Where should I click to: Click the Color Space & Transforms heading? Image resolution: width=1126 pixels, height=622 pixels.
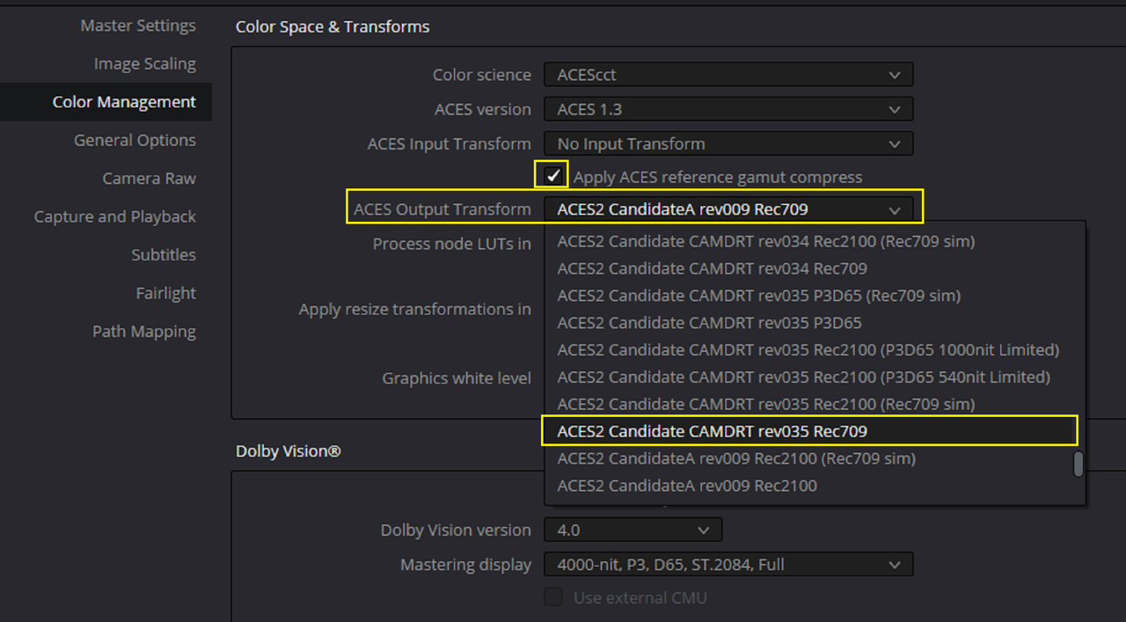(x=333, y=26)
